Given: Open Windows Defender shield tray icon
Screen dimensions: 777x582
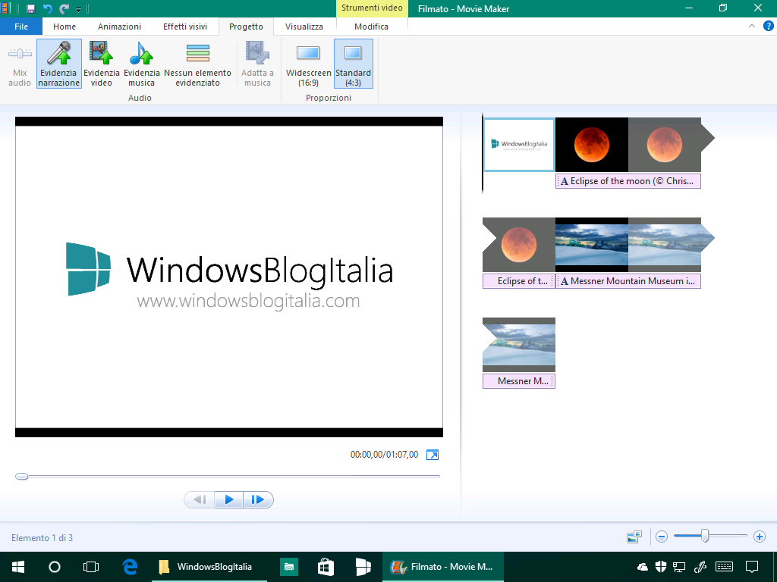Looking at the screenshot, I should click(661, 567).
